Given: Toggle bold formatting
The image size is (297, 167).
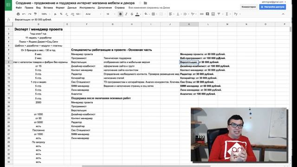Looking at the screenshot, I should pos(120,14).
